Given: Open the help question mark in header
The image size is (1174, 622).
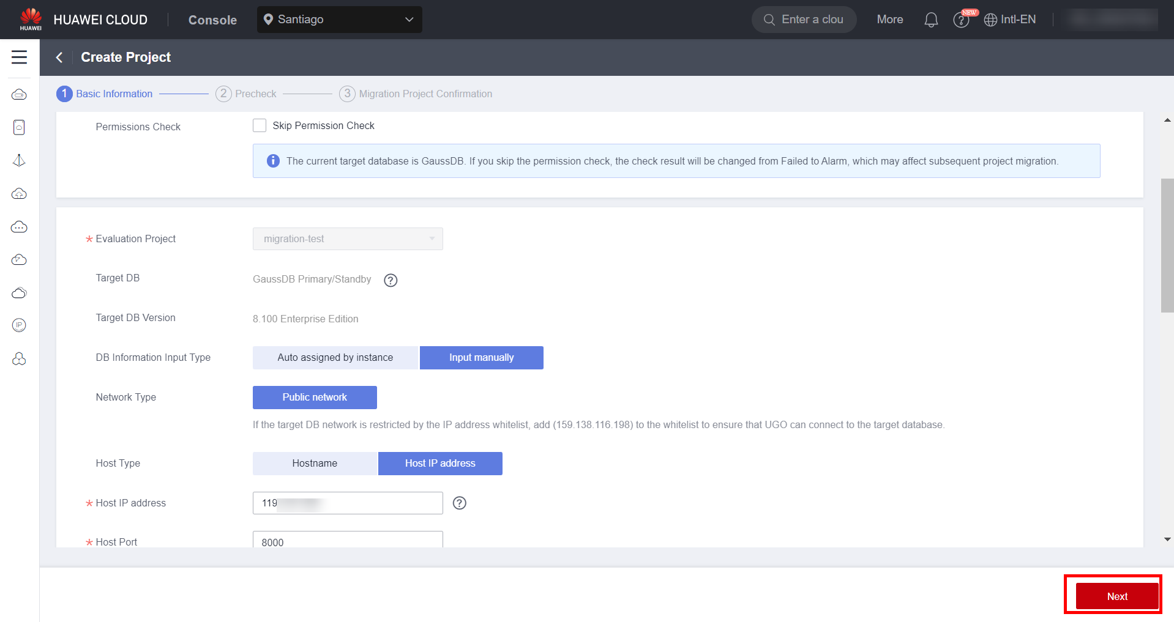Looking at the screenshot, I should tap(961, 20).
